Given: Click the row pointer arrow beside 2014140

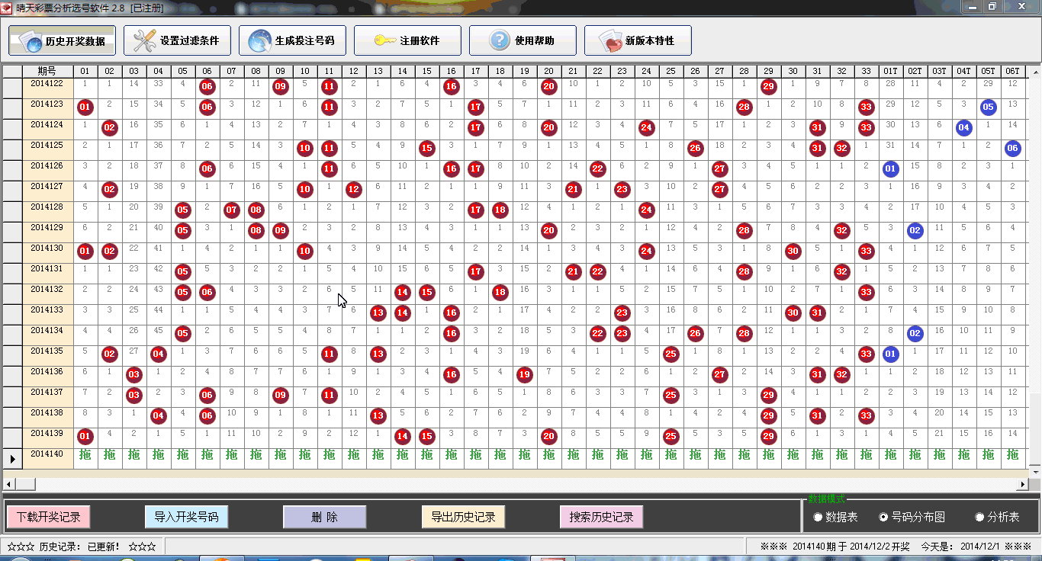Looking at the screenshot, I should pyautogui.click(x=12, y=458).
